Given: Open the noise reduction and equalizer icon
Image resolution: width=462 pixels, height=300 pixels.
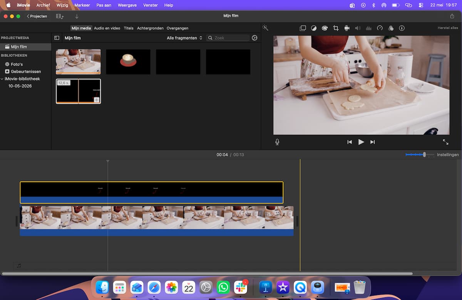Looking at the screenshot, I should (x=368, y=28).
